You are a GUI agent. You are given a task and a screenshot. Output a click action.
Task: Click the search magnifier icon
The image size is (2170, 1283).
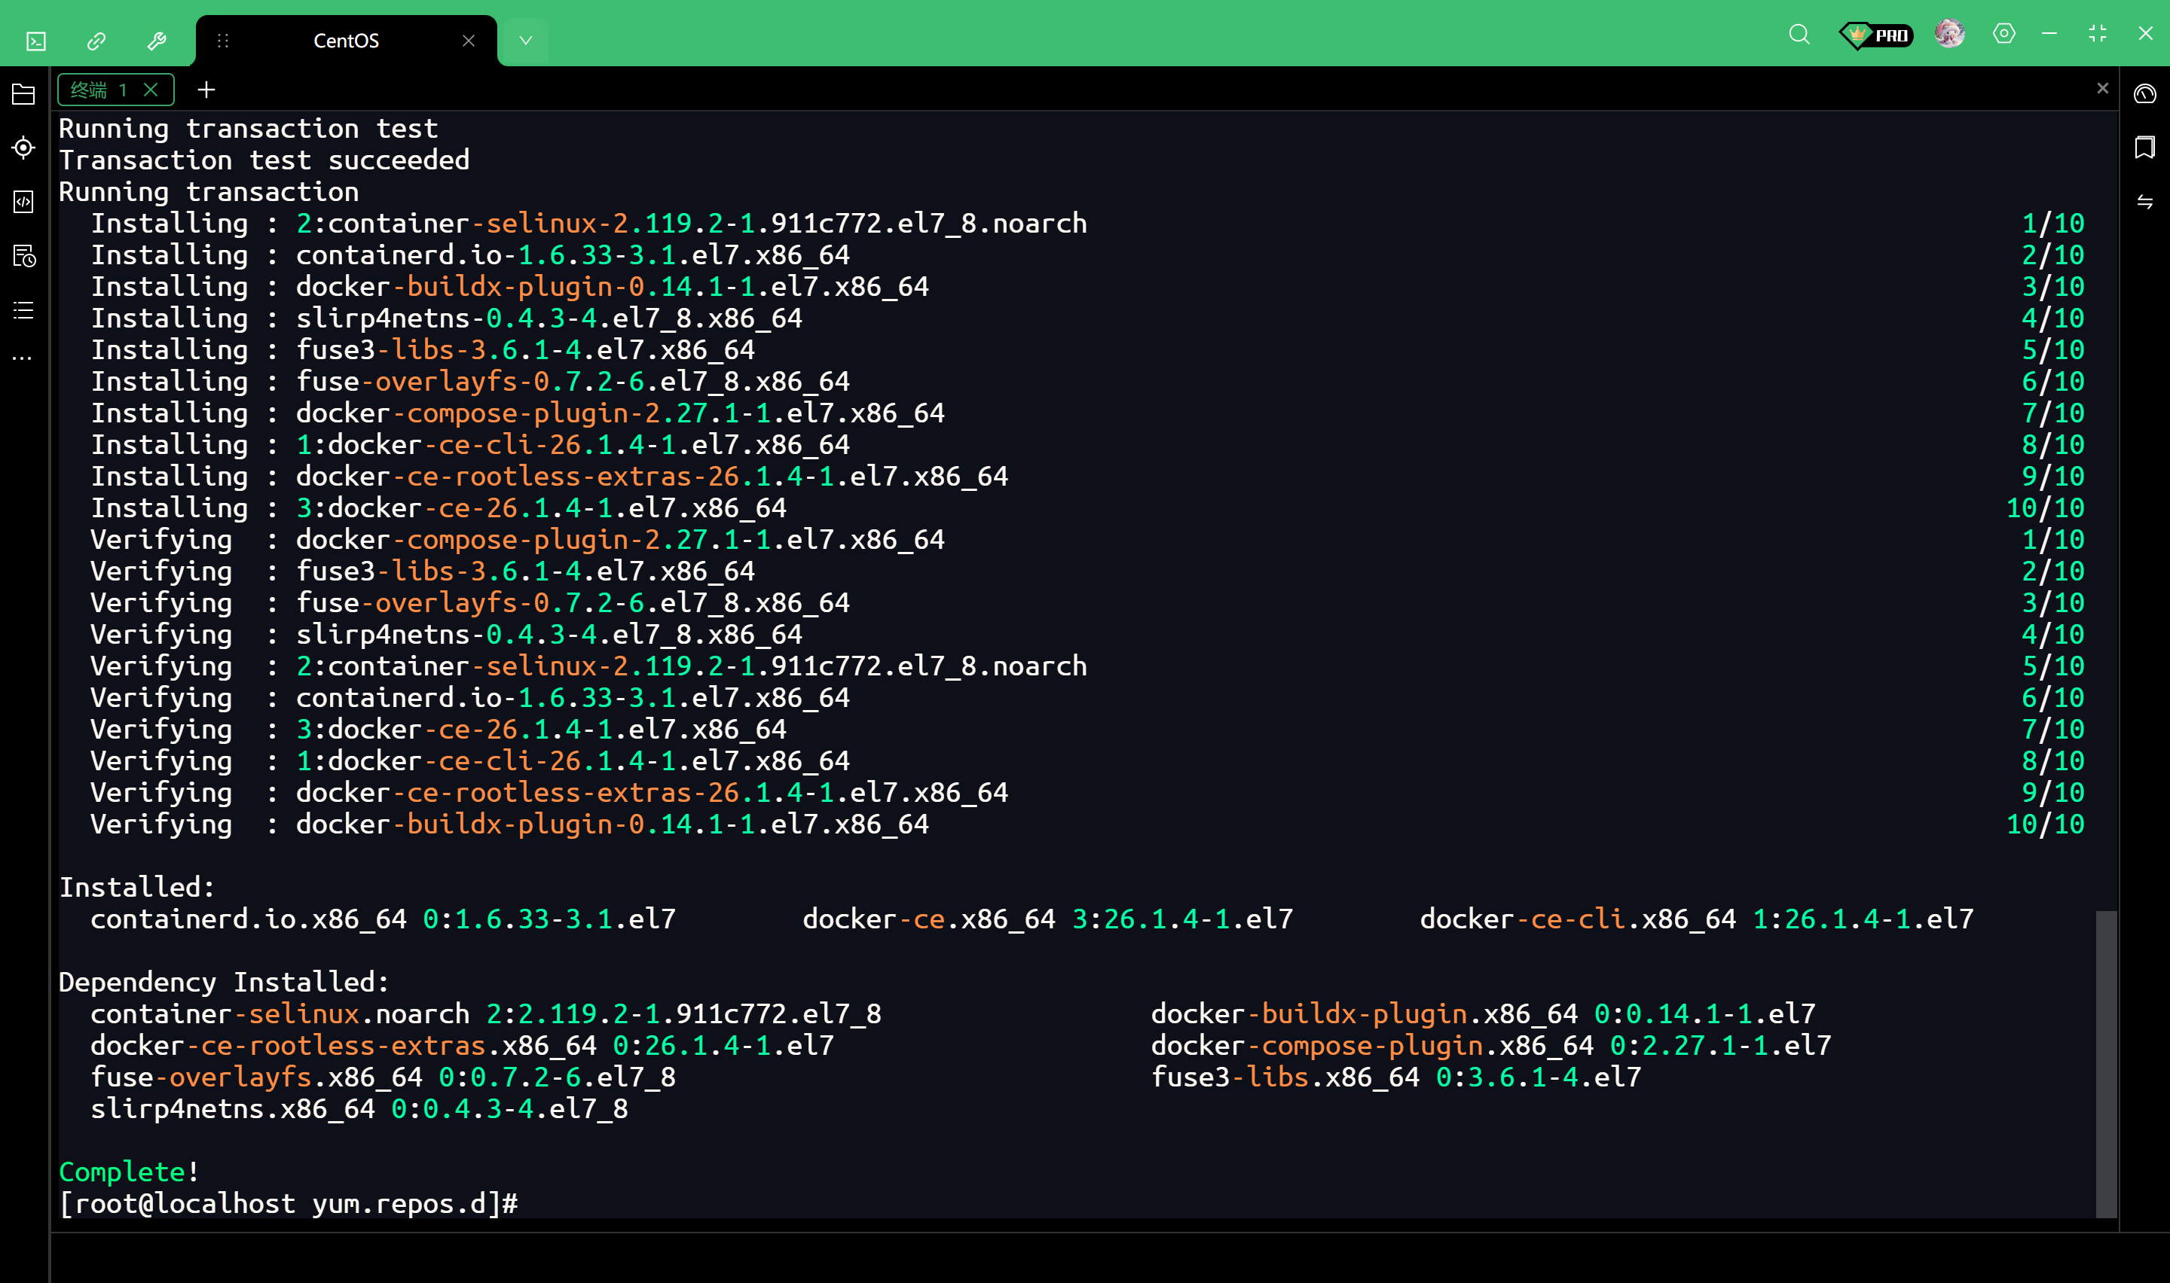coord(1799,35)
